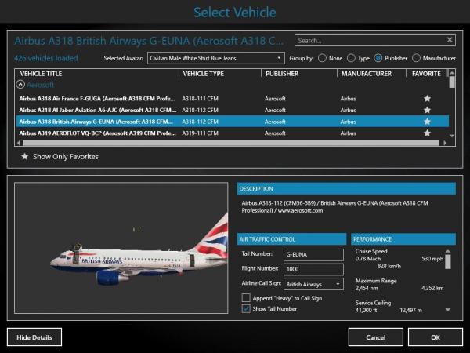Select Group by Manufacturer radio button
The width and height of the screenshot is (470, 353).
416,58
